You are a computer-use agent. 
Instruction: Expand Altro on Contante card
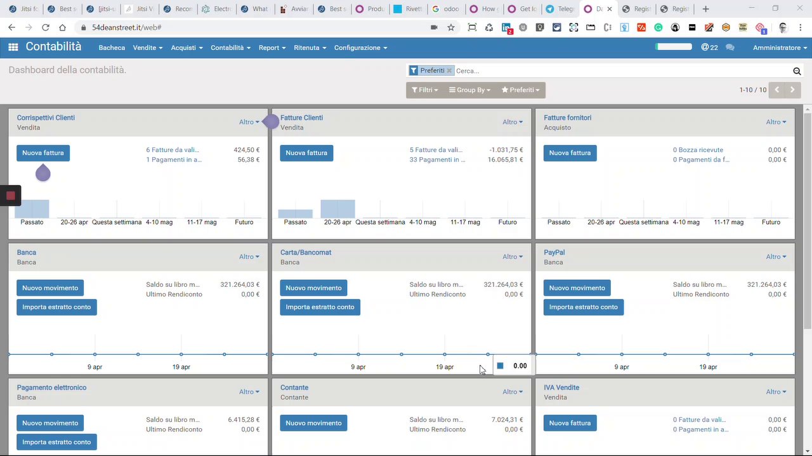513,391
